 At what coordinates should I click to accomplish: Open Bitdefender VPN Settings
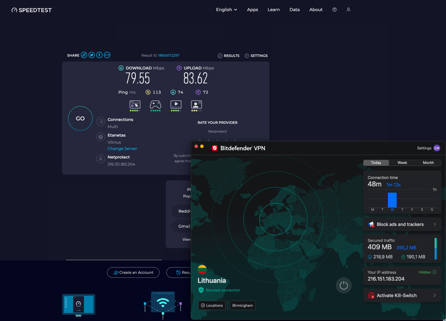pos(424,148)
